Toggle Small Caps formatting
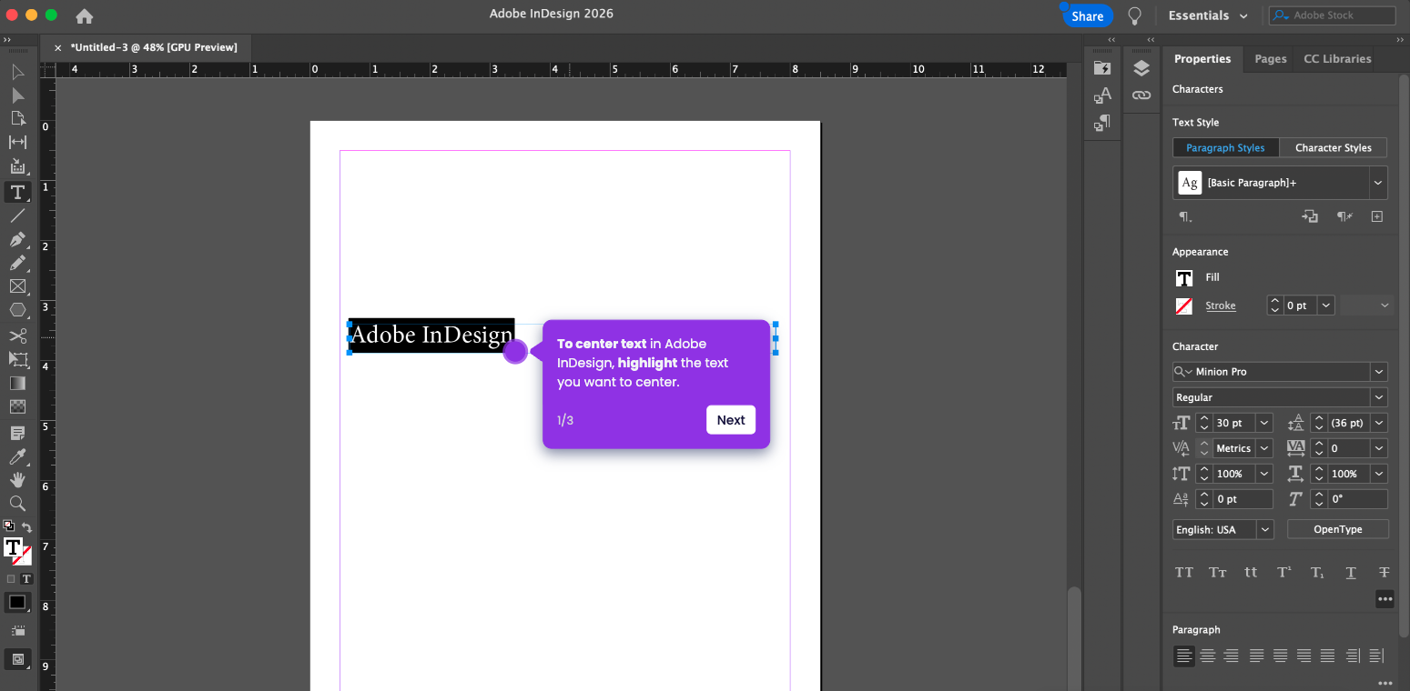 tap(1218, 572)
